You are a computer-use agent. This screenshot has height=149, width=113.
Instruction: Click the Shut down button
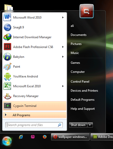(78, 125)
